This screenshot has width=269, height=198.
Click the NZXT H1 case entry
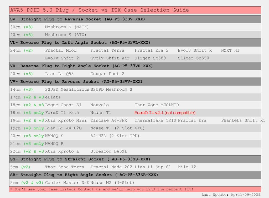pyautogui.click(x=230, y=50)
